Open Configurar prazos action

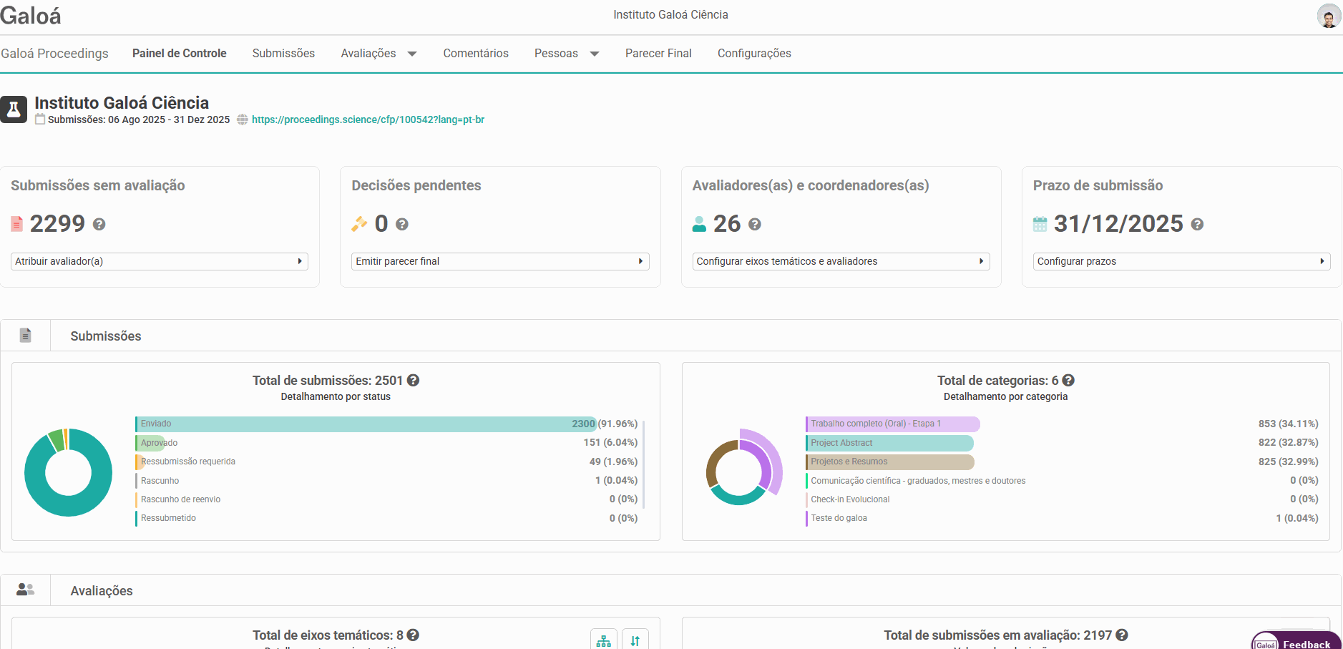coord(1181,261)
